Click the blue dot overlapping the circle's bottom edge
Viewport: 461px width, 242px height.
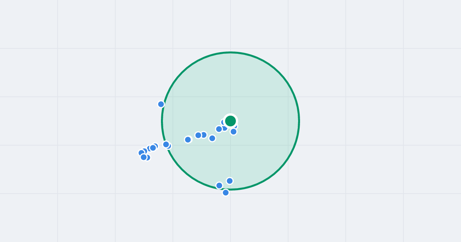pos(219,186)
